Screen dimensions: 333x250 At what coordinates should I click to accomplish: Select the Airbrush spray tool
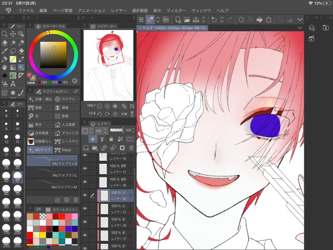pyautogui.click(x=4, y=84)
